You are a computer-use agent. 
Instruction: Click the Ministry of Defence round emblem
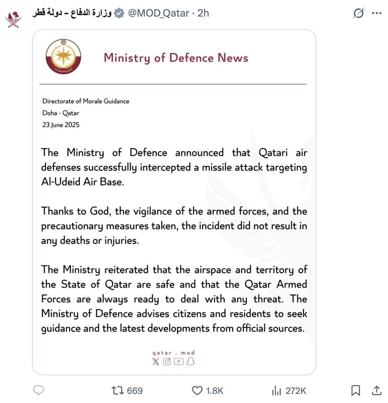pyautogui.click(x=63, y=57)
